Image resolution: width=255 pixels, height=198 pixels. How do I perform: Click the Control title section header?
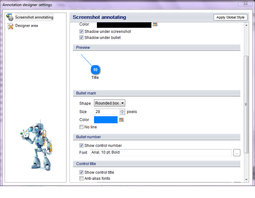(157, 164)
